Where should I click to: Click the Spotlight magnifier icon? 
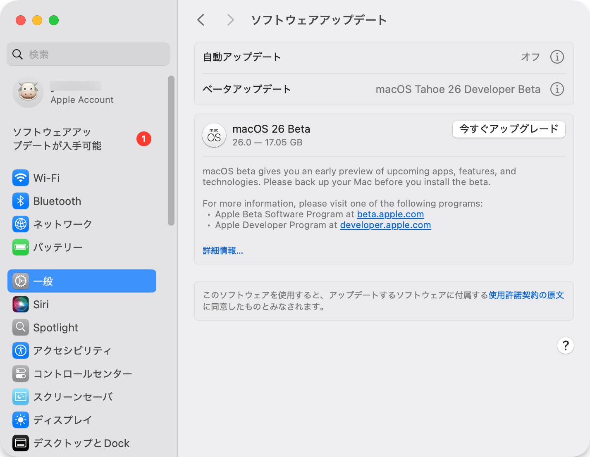21,328
